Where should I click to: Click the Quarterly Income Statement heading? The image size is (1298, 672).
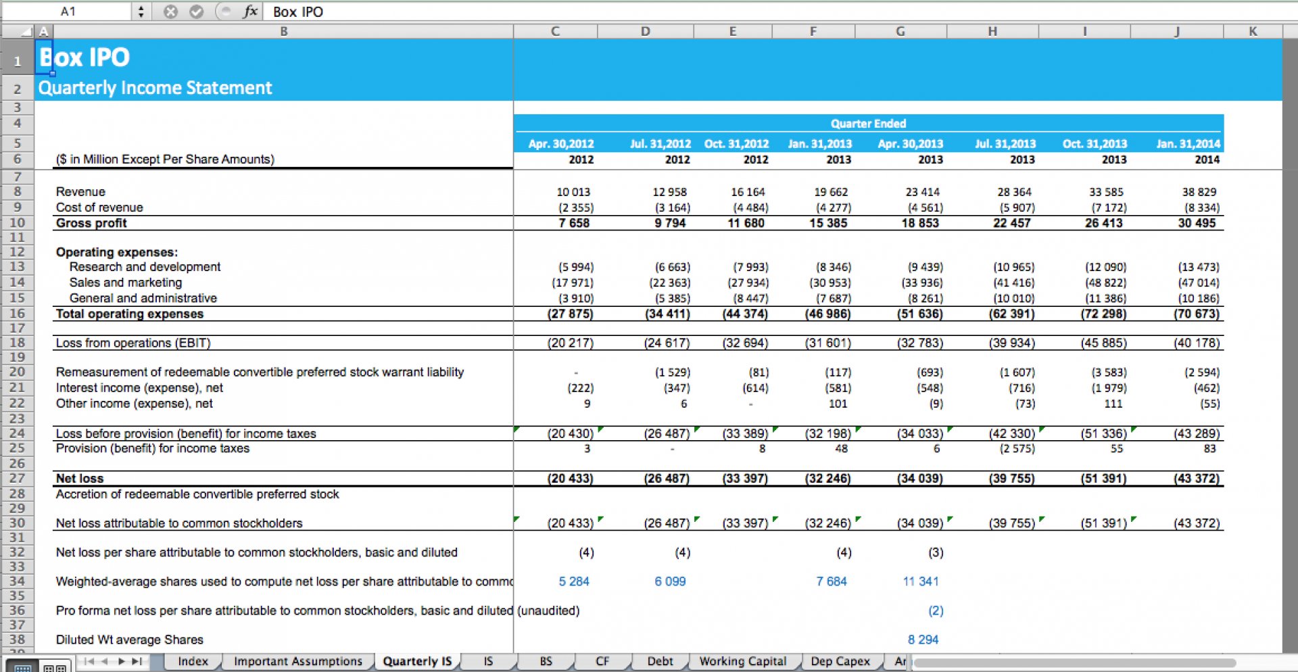(x=155, y=88)
